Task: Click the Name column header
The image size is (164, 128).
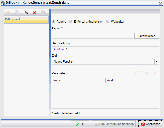Action: point(79,80)
